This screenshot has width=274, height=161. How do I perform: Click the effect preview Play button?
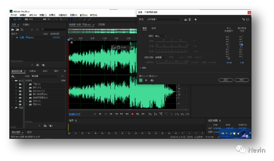coord(146,80)
